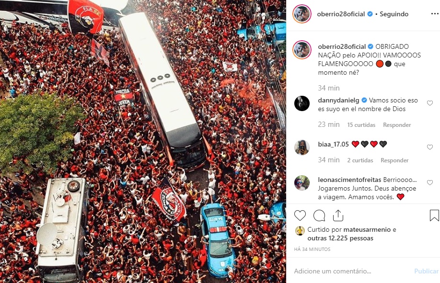Click the Publicar button
This screenshot has height=283, width=440.
(x=427, y=271)
